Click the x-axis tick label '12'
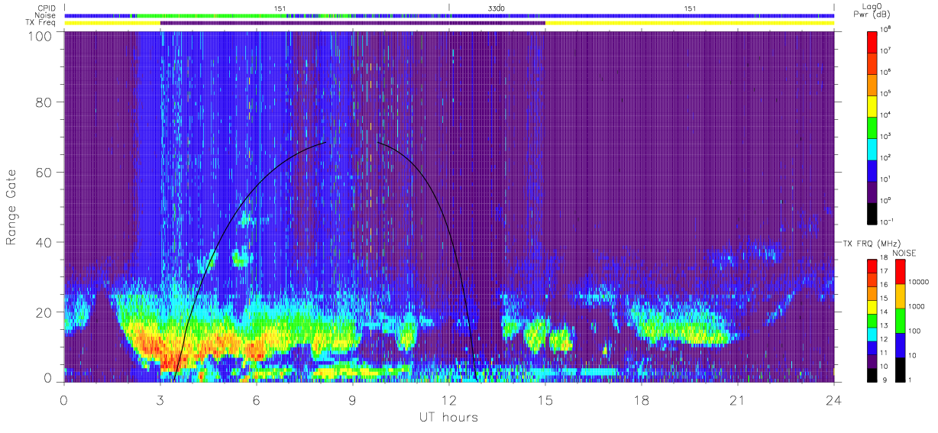The height and width of the screenshot is (433, 938). 449,399
